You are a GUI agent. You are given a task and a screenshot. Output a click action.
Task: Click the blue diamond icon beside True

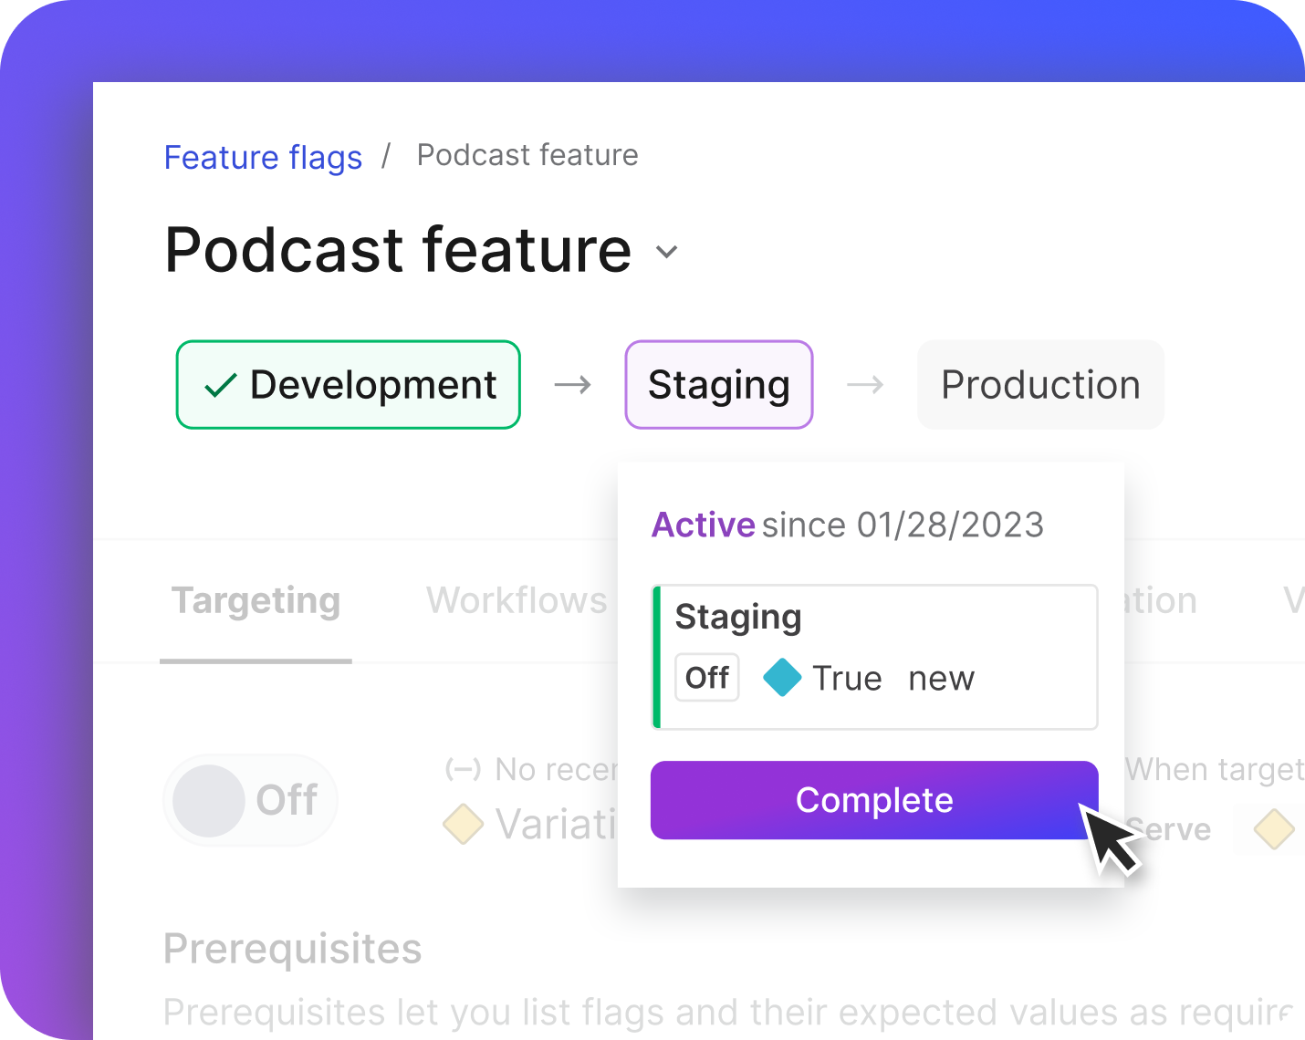[782, 678]
